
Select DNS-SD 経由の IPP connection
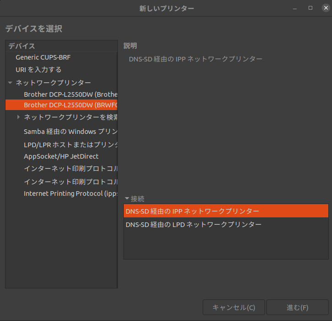(193, 211)
